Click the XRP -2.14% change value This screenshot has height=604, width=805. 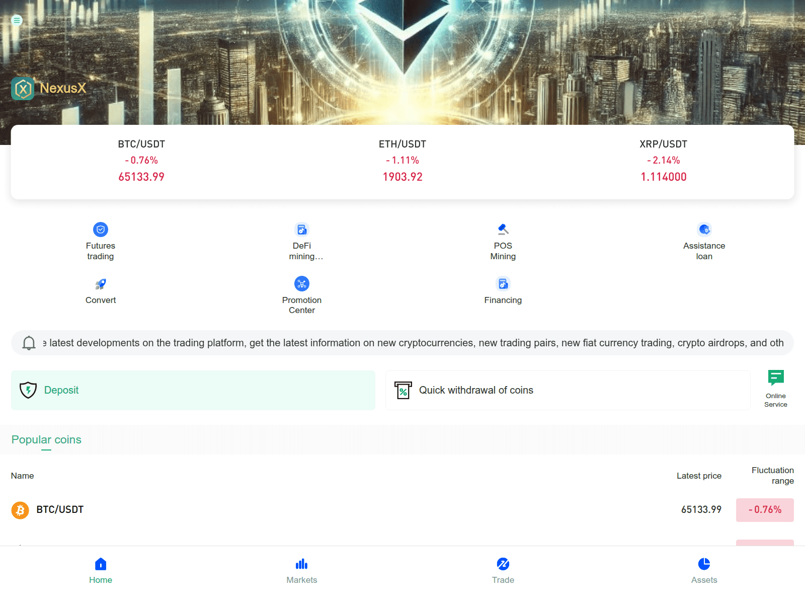pos(664,161)
